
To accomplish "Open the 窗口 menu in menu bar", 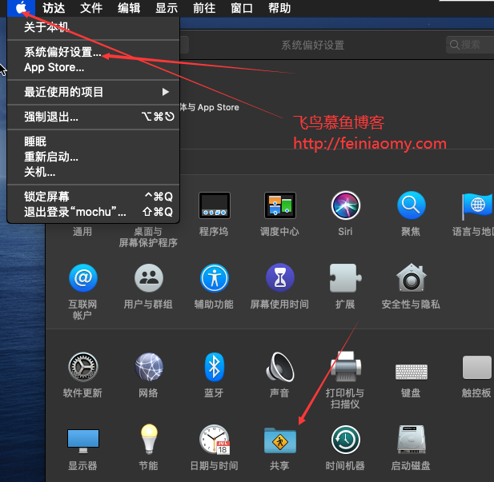I will point(242,8).
